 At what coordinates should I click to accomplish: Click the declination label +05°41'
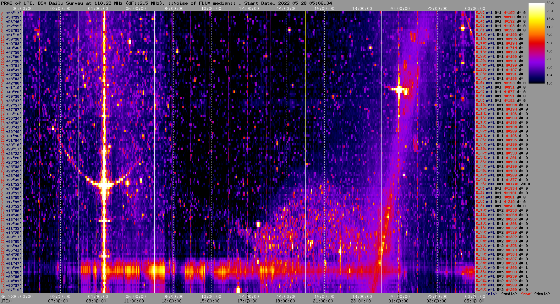13,250
